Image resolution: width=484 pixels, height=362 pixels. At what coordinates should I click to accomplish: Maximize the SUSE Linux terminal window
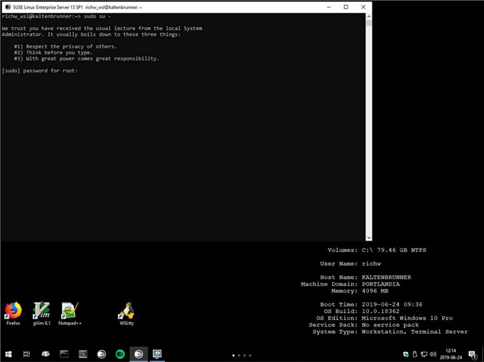[x=346, y=7]
